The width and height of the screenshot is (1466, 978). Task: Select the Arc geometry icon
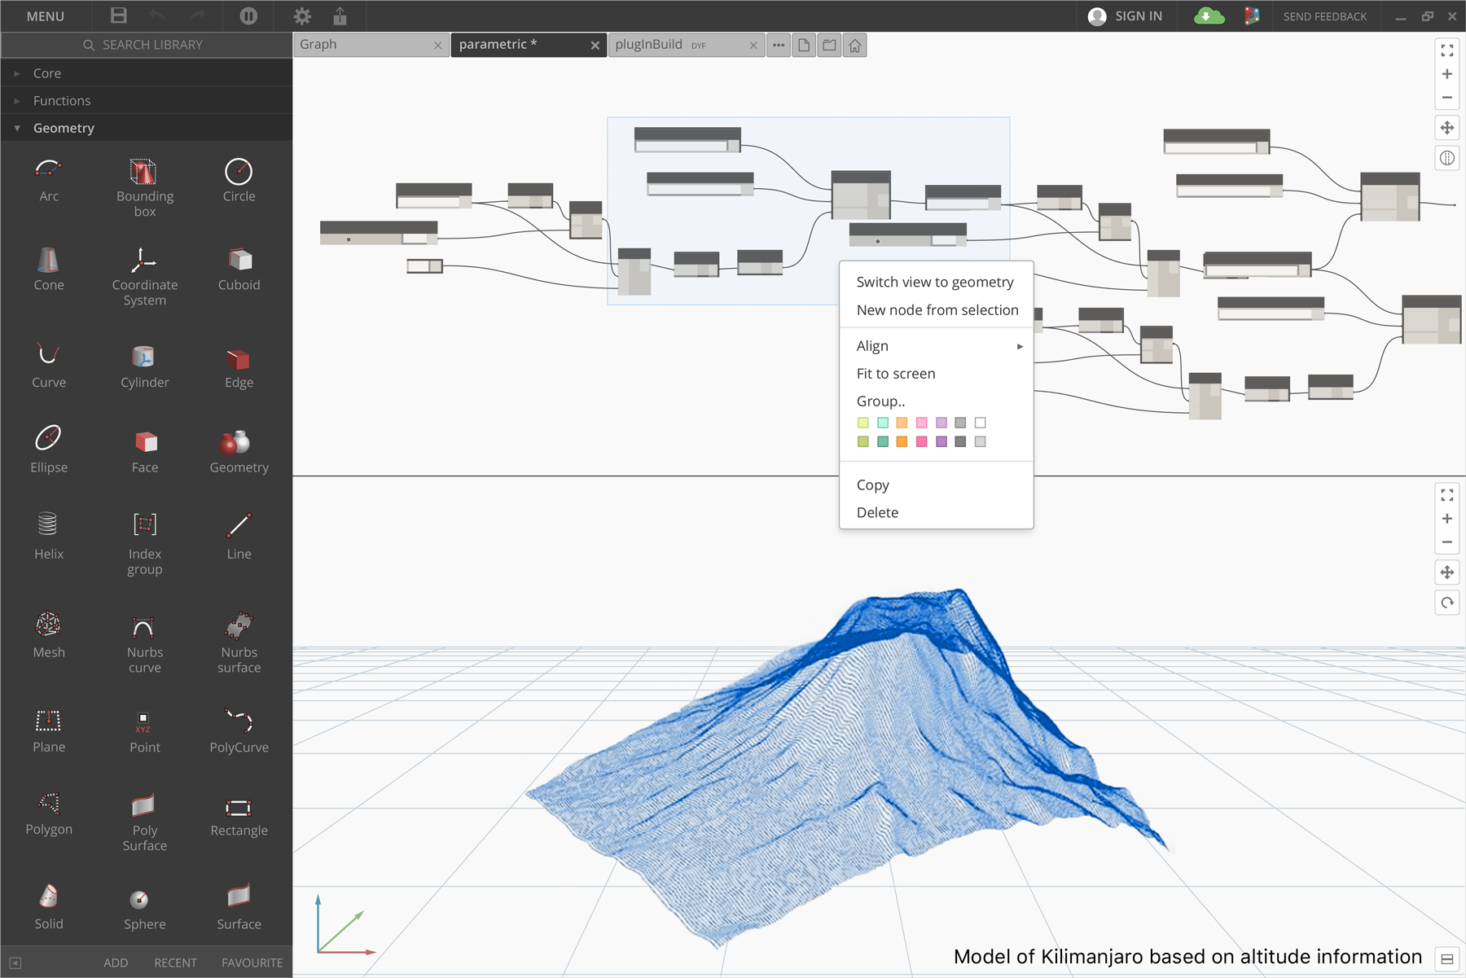coord(49,169)
